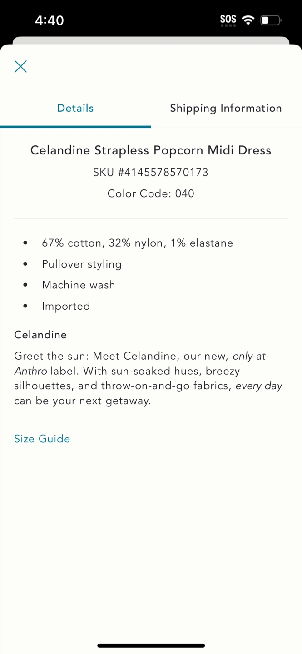The image size is (302, 654).
Task: Tap the 67% cotton fabric composition line
Action: pyautogui.click(x=138, y=243)
